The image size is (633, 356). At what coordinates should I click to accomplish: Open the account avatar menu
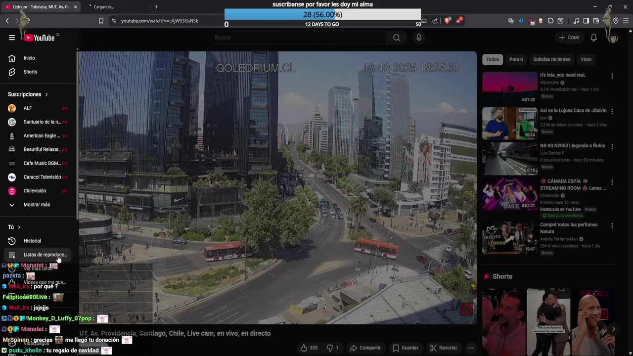[613, 38]
